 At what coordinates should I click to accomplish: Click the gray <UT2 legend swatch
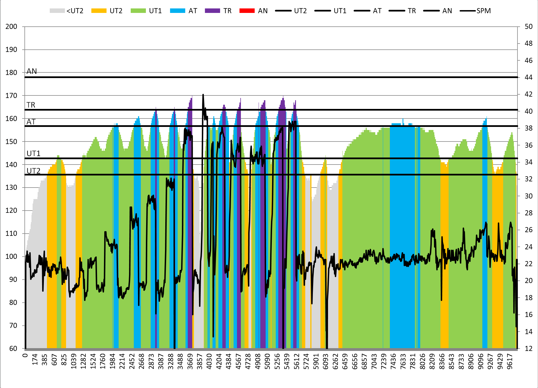pos(57,11)
